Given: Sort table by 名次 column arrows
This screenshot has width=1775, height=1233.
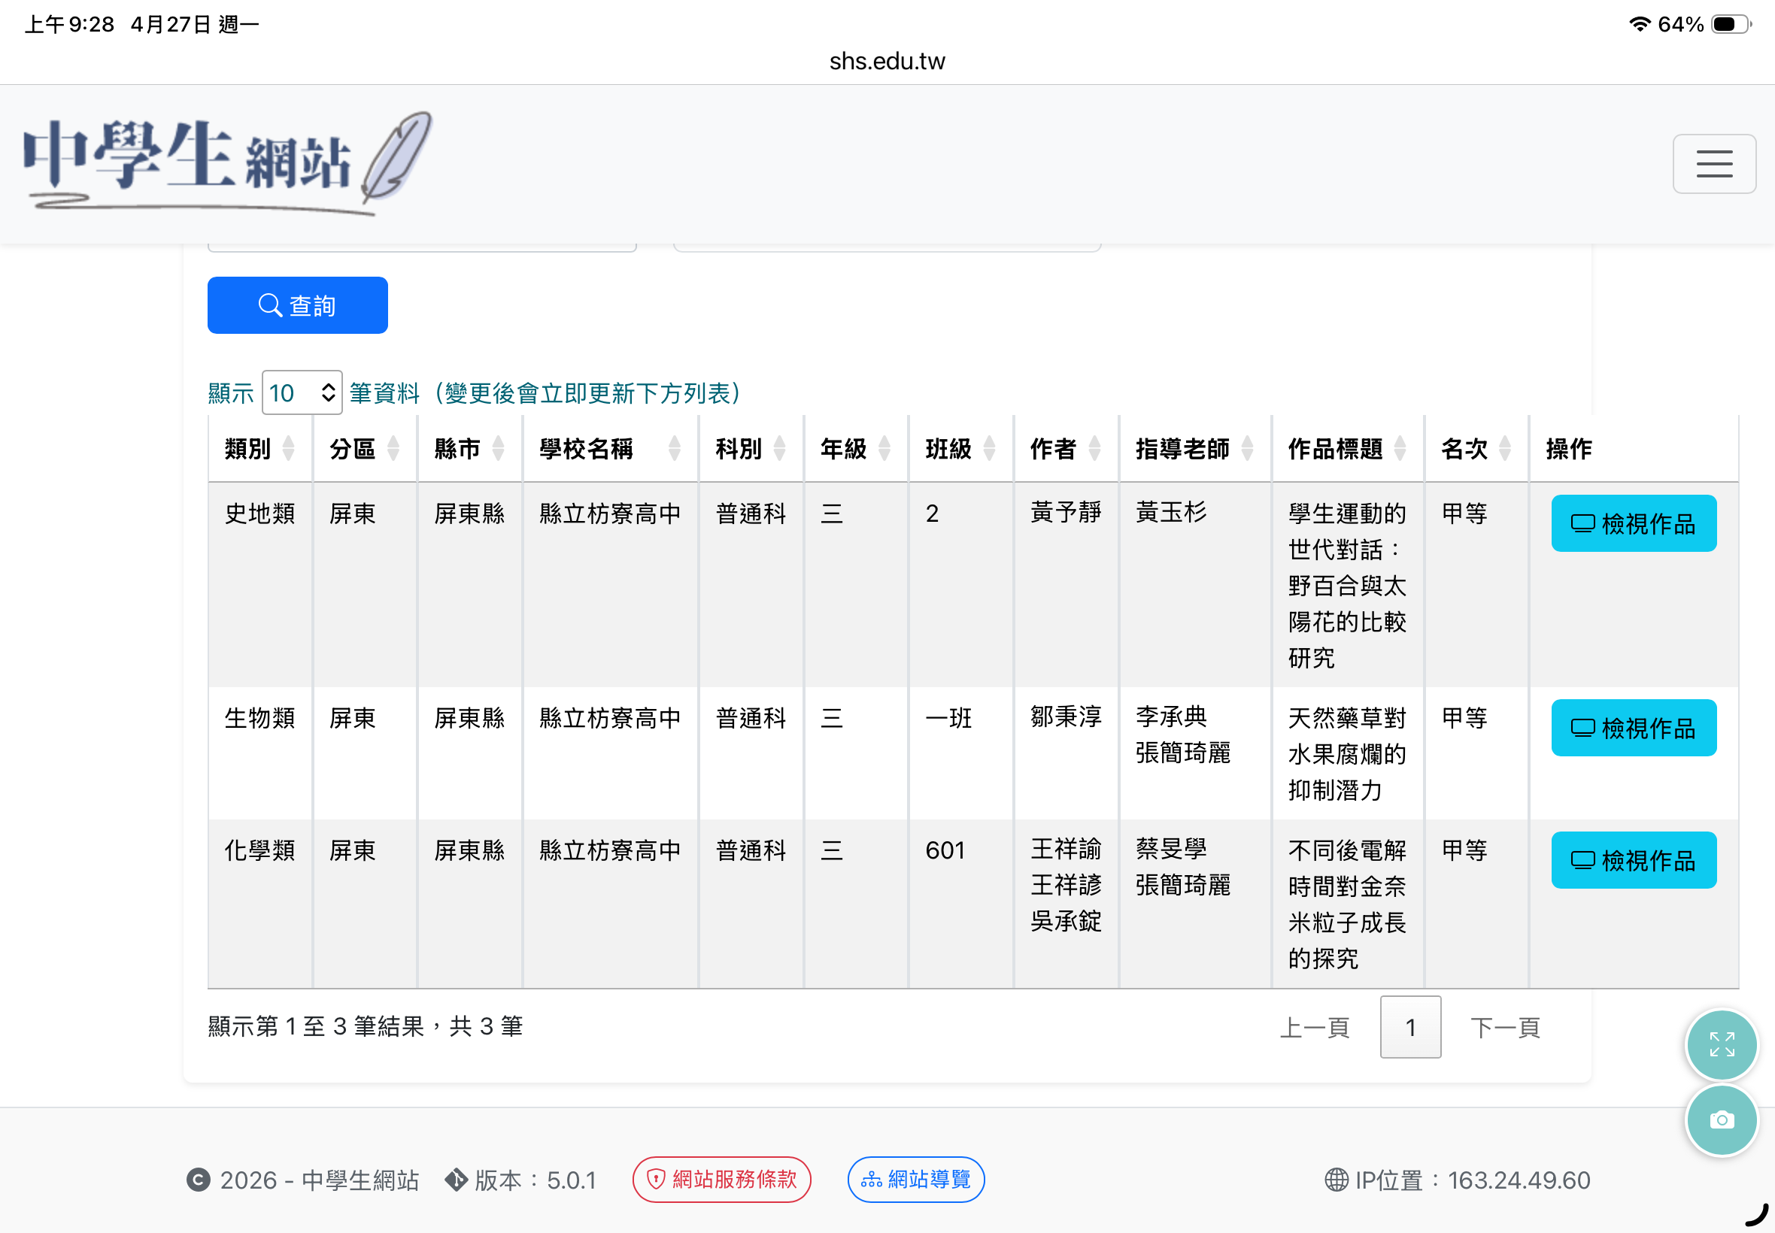Looking at the screenshot, I should click(1504, 448).
